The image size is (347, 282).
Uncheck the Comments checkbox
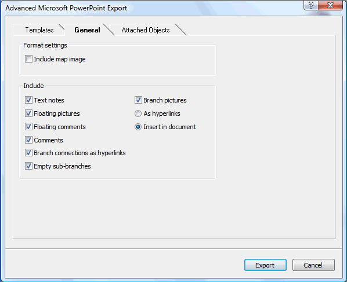(x=28, y=140)
